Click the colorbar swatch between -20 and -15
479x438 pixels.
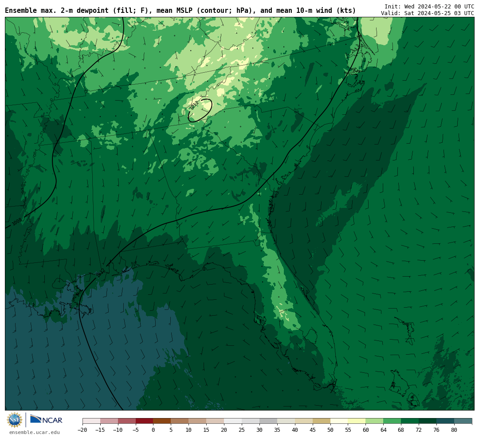91,421
